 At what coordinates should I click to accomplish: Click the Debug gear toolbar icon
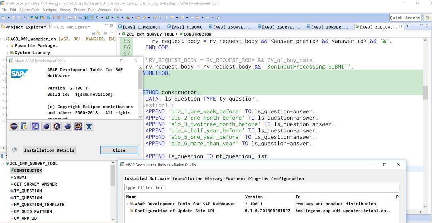click(x=97, y=17)
